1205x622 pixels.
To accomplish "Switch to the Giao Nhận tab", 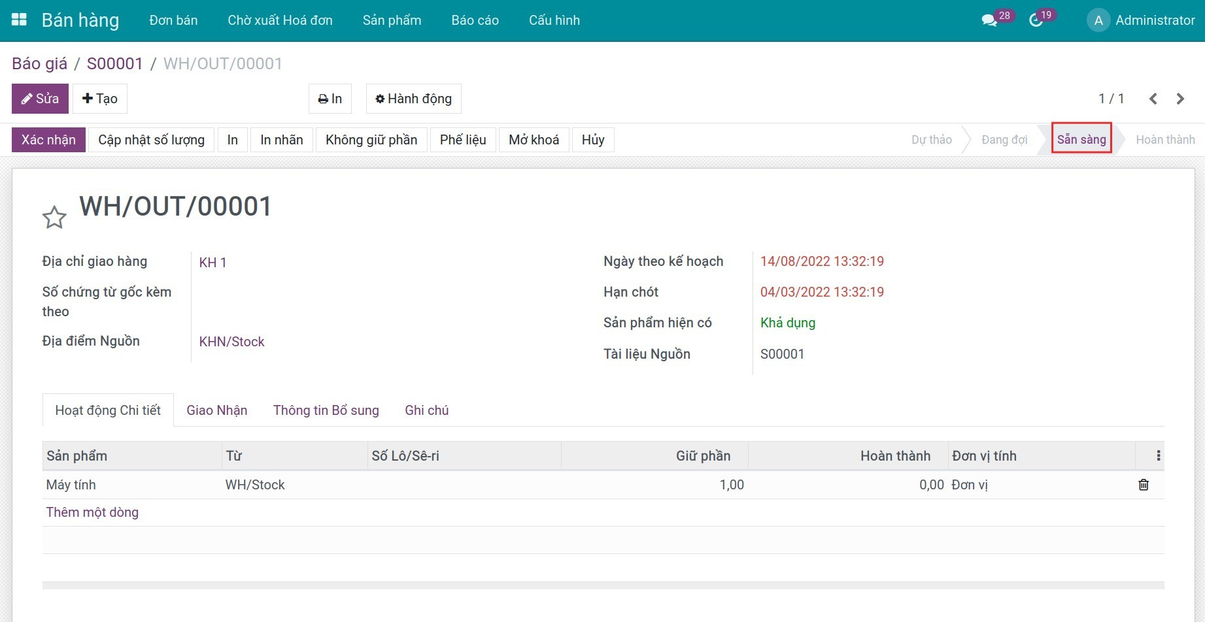I will pos(216,410).
